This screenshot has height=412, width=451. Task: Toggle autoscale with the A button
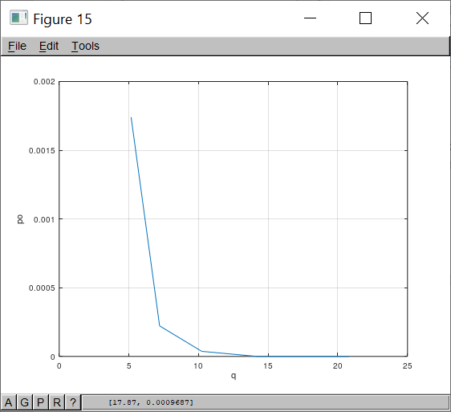8,402
